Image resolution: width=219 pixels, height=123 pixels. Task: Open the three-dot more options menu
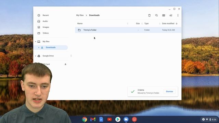pyautogui.click(x=178, y=15)
